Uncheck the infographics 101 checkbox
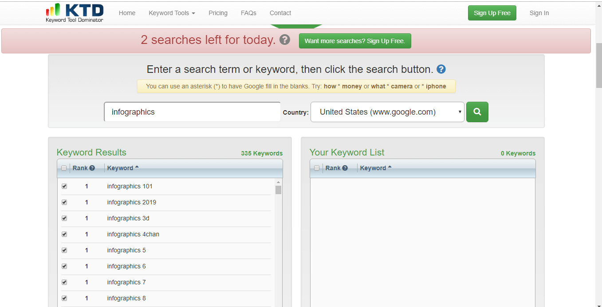This screenshot has width=602, height=307. pyautogui.click(x=64, y=186)
